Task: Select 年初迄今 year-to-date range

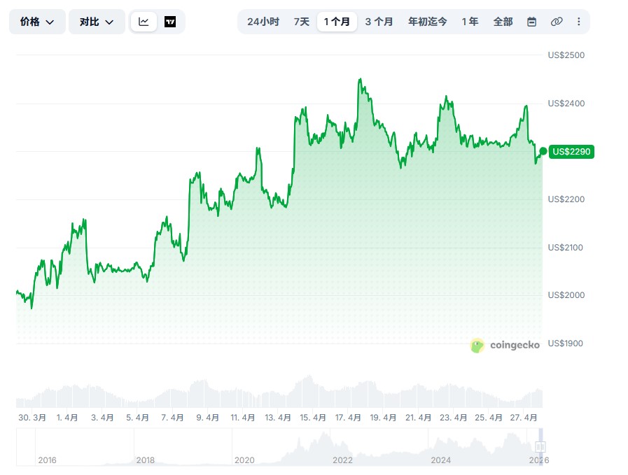Action: (x=427, y=22)
